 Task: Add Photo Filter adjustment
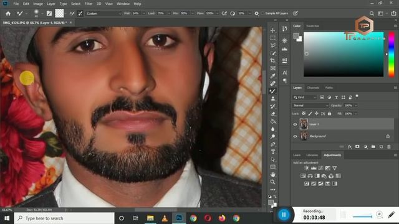(x=324, y=175)
